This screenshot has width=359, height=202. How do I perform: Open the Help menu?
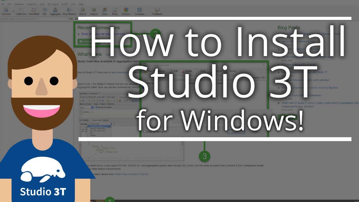tap(81, 4)
